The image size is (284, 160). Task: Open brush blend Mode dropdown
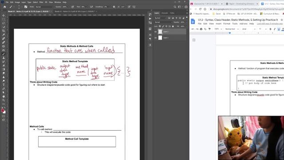pyautogui.click(x=44, y=7)
